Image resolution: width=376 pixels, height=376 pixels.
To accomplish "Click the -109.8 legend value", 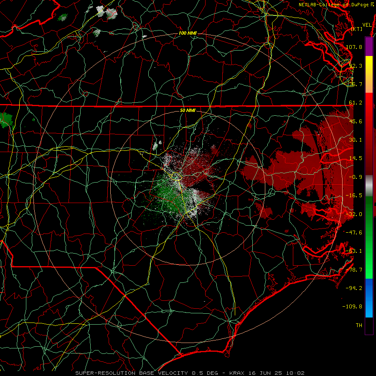I will [x=353, y=307].
